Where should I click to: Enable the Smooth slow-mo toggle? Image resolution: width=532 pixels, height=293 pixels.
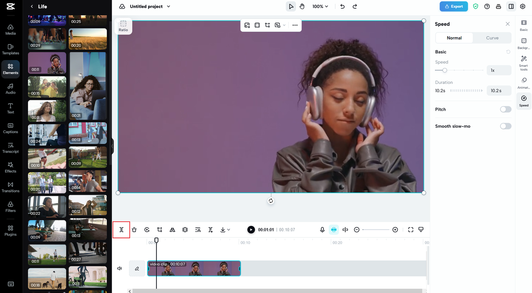[506, 126]
